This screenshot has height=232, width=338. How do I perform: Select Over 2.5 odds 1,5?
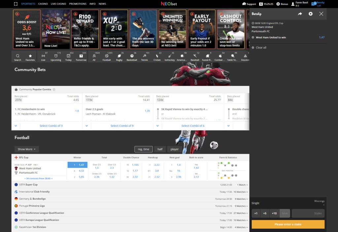97,166
